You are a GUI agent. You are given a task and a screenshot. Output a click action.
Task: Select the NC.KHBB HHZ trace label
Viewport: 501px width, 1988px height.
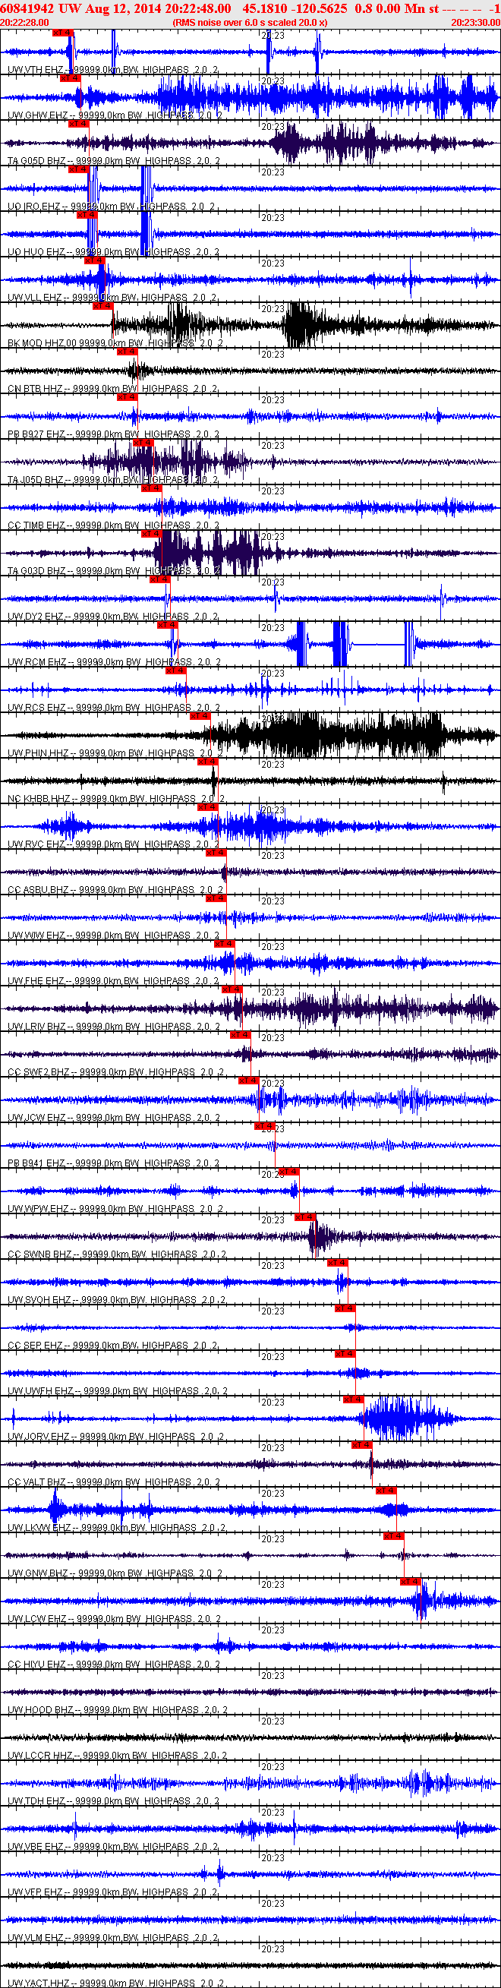[x=116, y=799]
